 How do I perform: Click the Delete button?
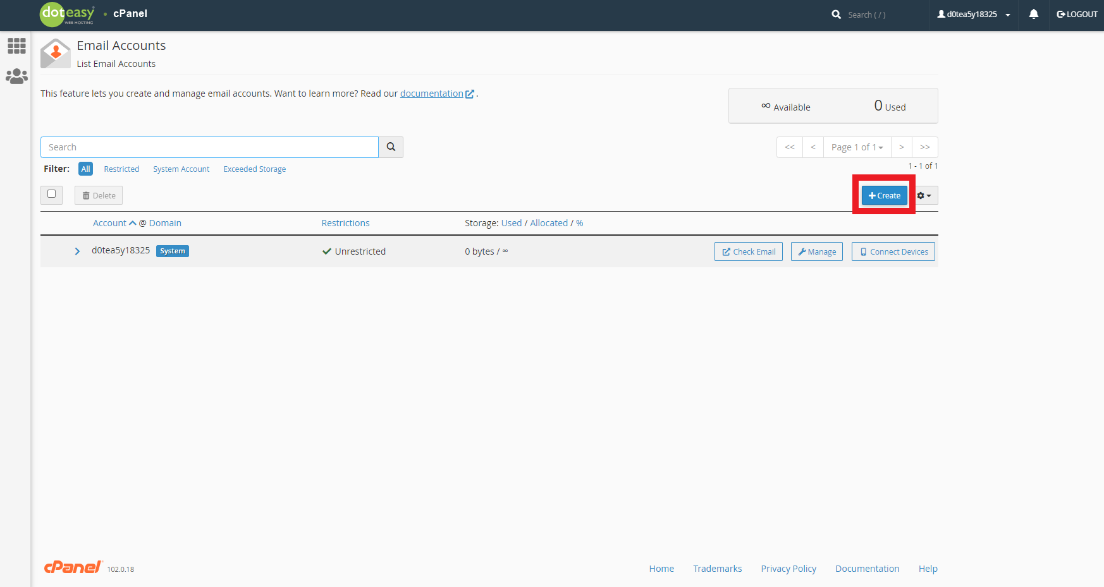(99, 195)
